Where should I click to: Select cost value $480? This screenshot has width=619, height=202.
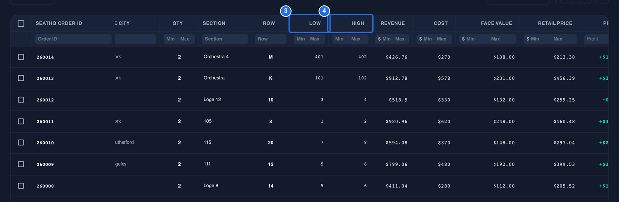point(444,165)
